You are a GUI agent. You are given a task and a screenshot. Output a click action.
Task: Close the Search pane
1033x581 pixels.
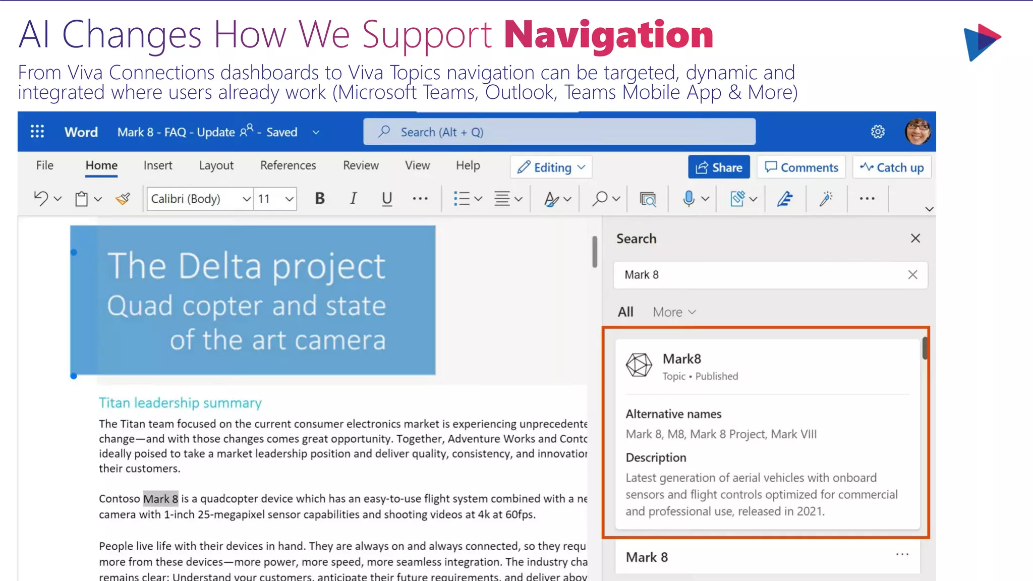[x=915, y=238]
